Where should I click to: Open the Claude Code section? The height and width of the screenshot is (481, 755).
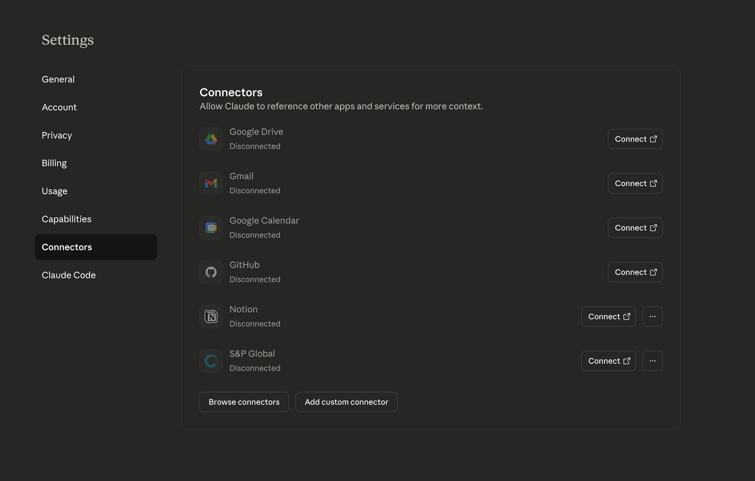[x=96, y=275]
